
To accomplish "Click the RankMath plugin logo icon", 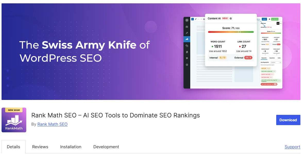I will (x=14, y=120).
